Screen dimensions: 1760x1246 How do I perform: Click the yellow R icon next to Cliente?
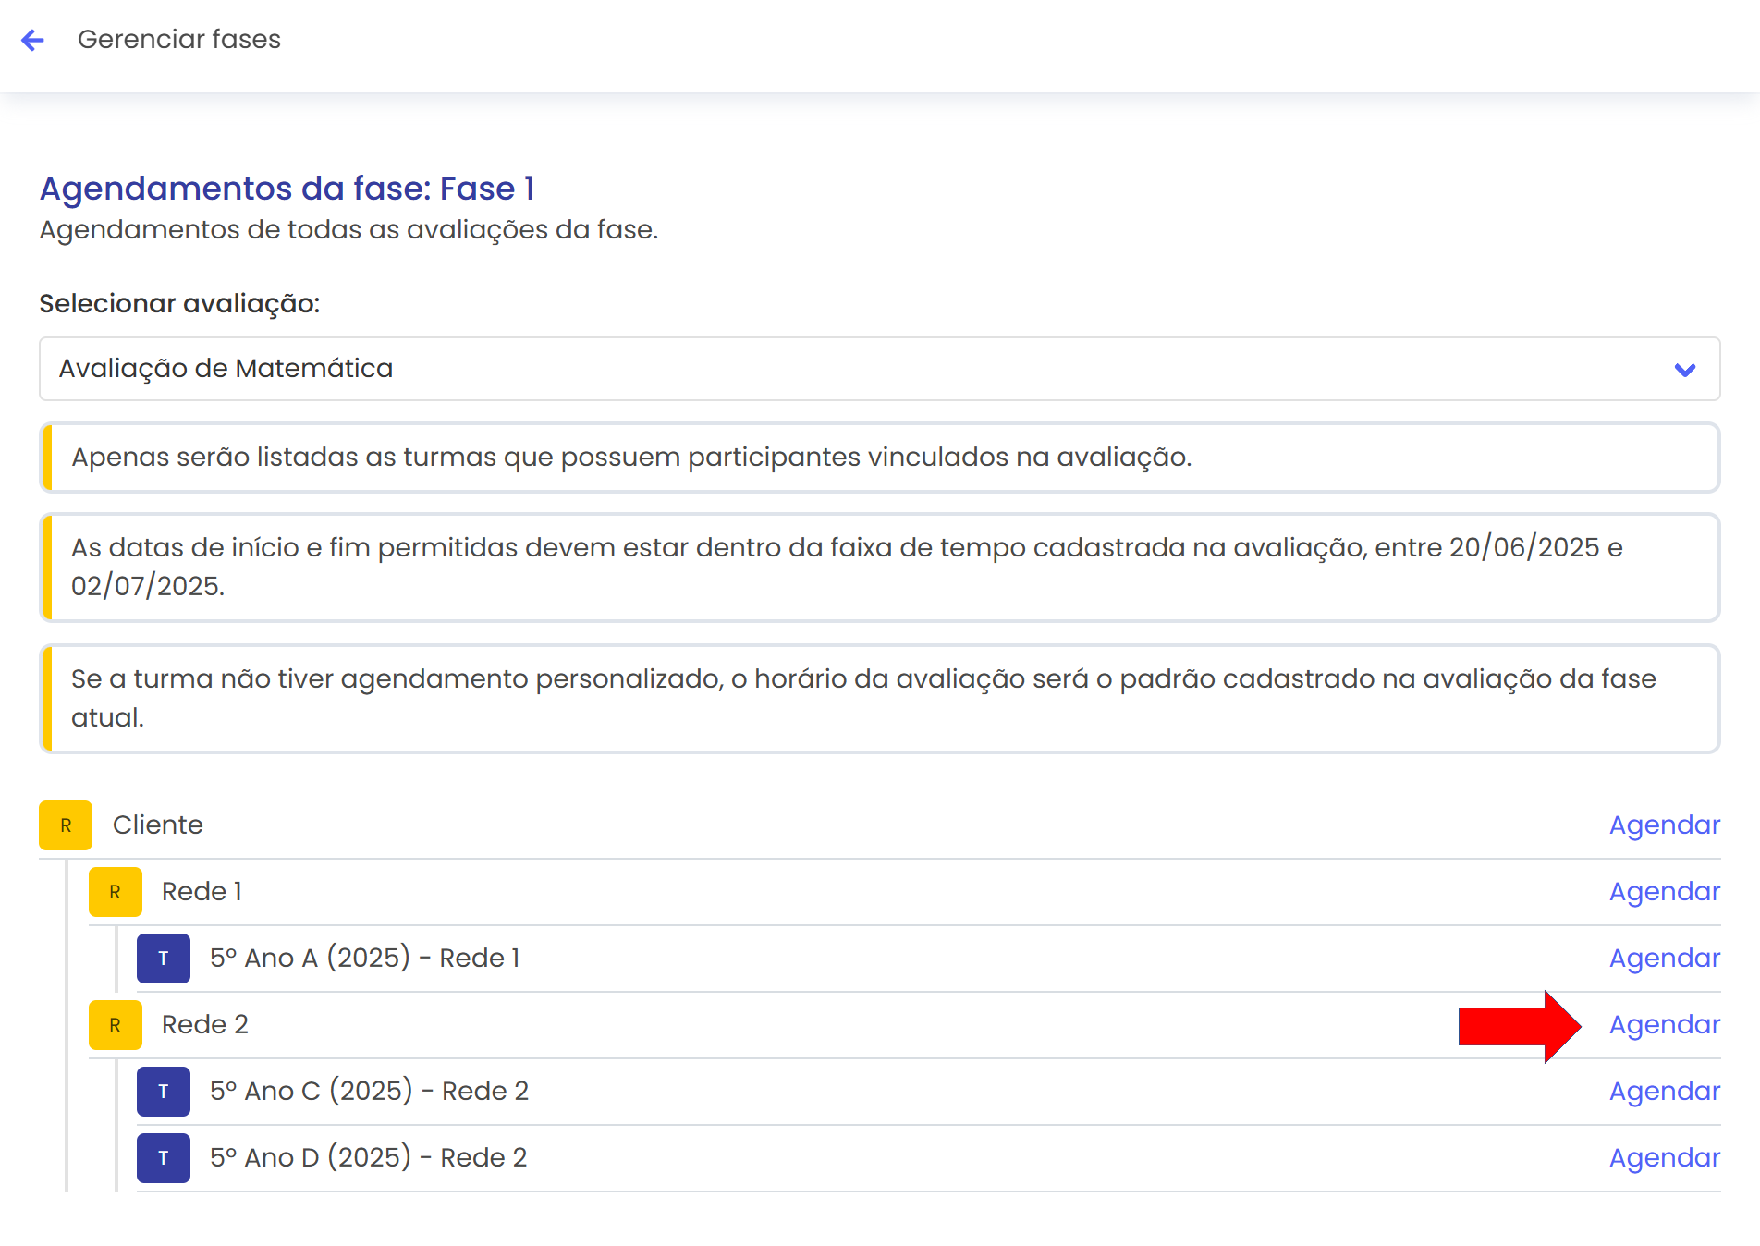tap(66, 825)
